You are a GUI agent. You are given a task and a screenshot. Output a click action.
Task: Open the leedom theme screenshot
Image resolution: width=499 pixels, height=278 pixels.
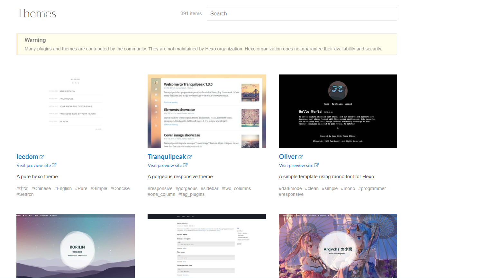[x=76, y=111]
